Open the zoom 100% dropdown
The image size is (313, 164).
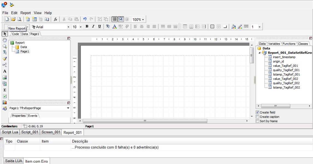click(143, 20)
